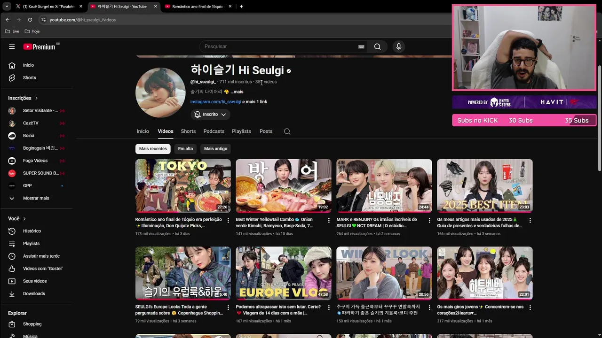Image resolution: width=602 pixels, height=338 pixels.
Task: Expand channel description ...mais
Action: coord(237,92)
